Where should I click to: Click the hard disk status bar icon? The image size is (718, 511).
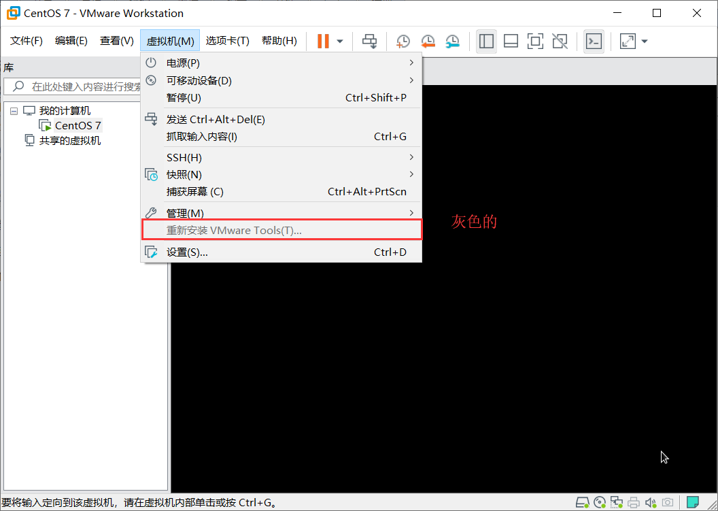tap(583, 503)
